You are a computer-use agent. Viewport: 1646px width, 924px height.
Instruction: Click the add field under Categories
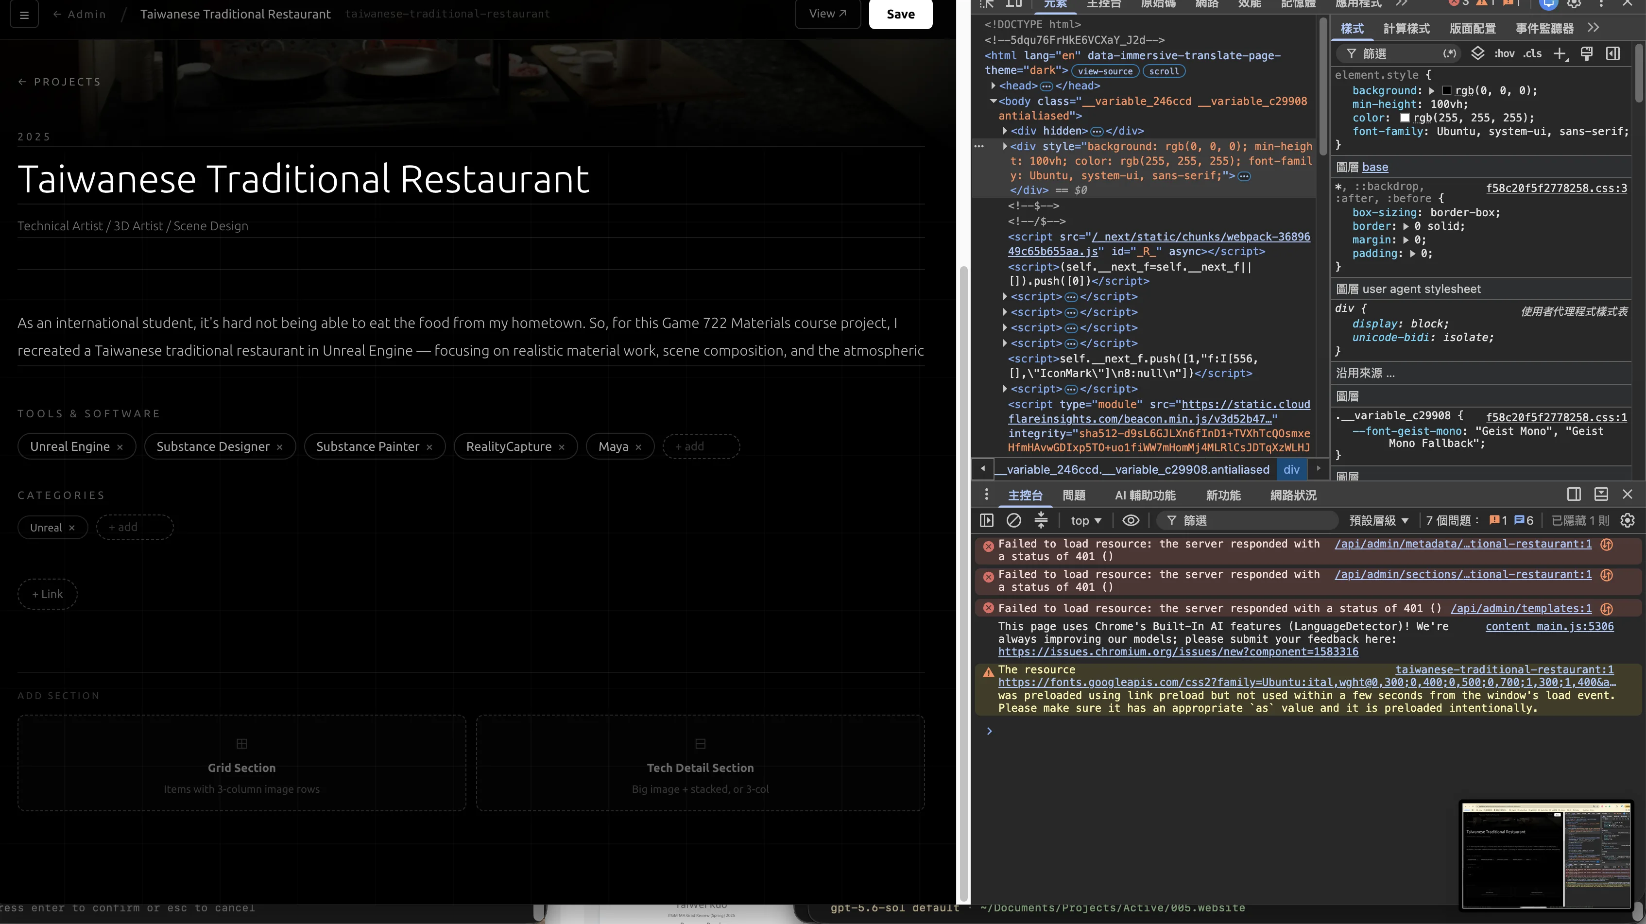[135, 527]
